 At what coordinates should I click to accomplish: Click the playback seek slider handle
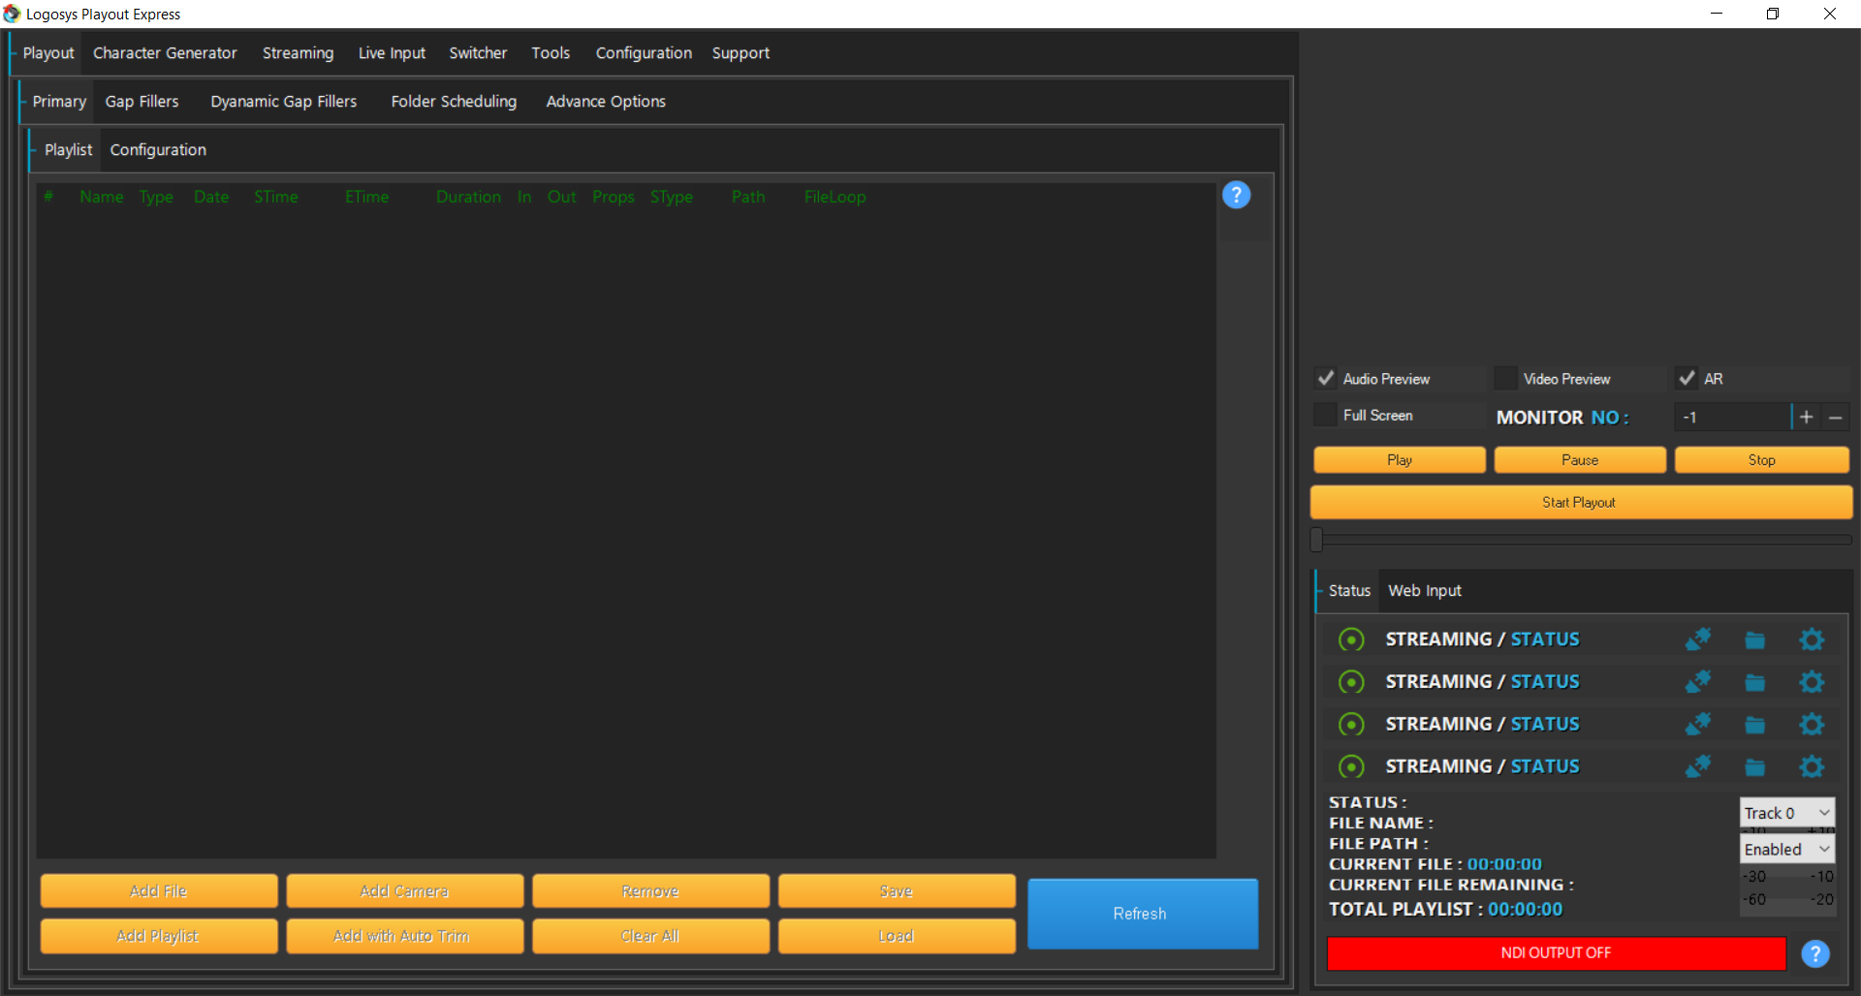(1316, 540)
